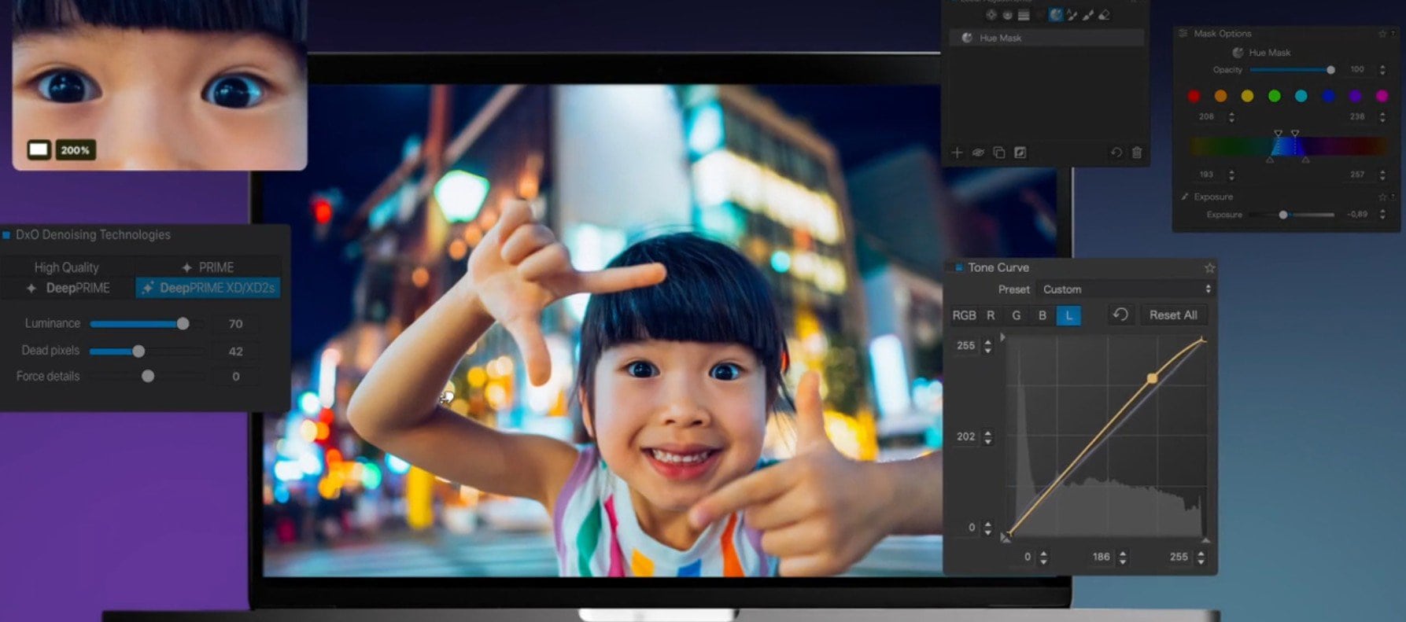Toggle the DxO Denoising Technologies panel switch

click(x=6, y=234)
